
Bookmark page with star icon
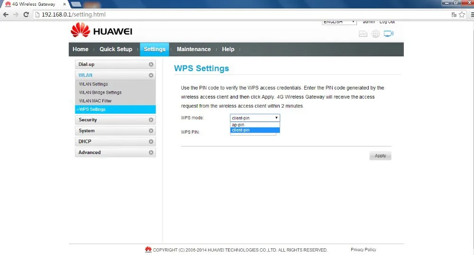[462, 15]
